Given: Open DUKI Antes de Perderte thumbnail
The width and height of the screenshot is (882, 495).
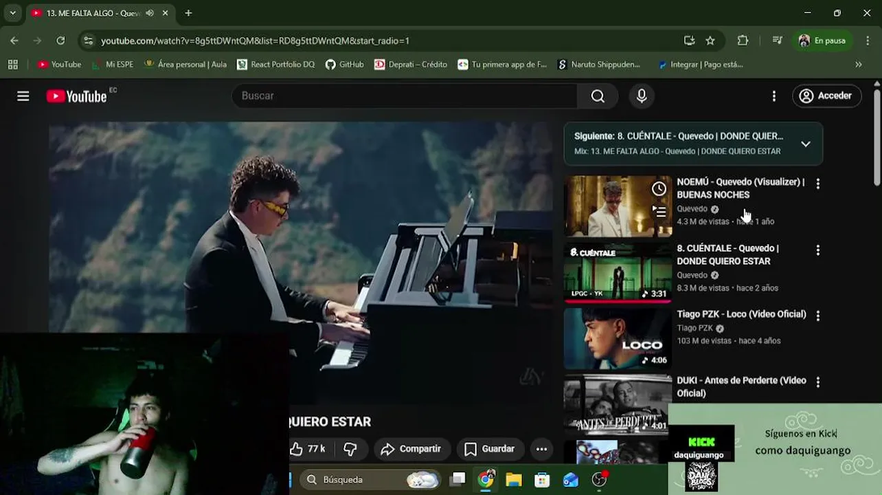Looking at the screenshot, I should point(618,404).
